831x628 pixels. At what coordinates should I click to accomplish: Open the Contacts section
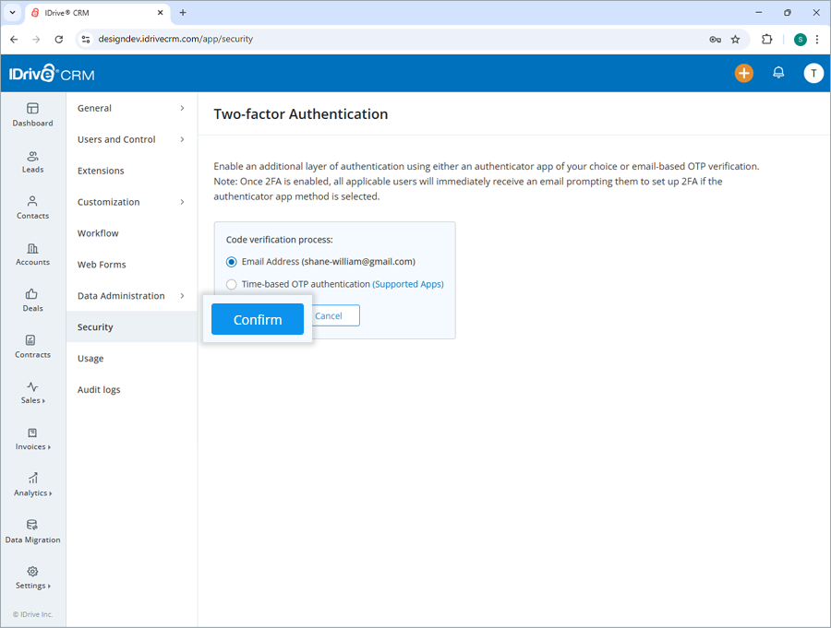coord(32,208)
